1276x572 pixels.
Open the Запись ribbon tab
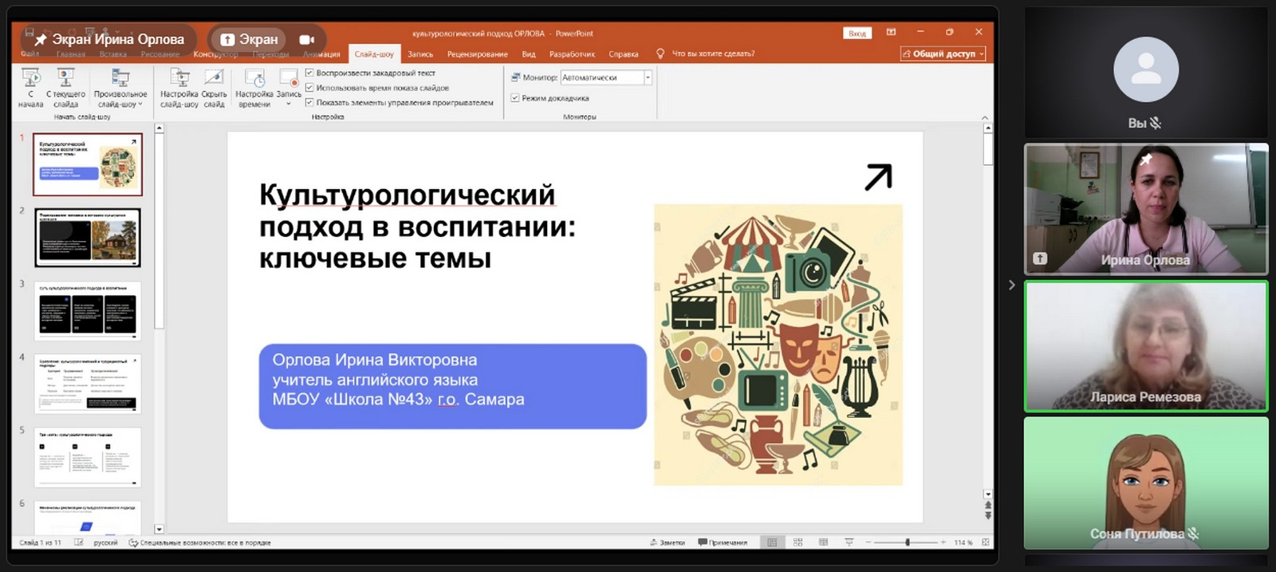click(x=420, y=54)
